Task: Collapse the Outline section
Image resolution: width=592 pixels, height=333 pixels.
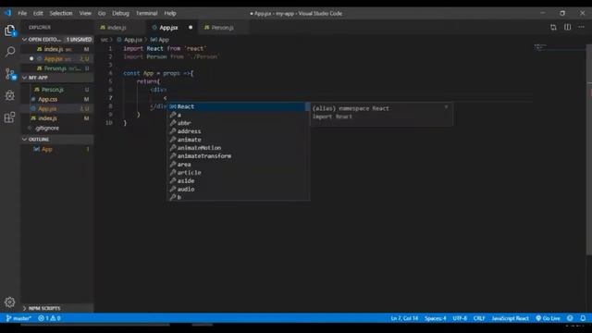Action: click(56, 140)
